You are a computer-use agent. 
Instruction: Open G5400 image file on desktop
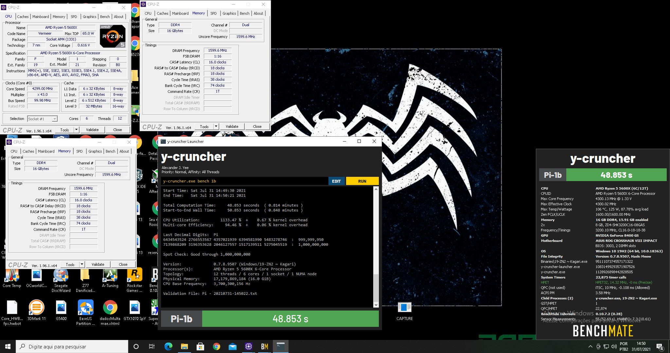coord(61,310)
